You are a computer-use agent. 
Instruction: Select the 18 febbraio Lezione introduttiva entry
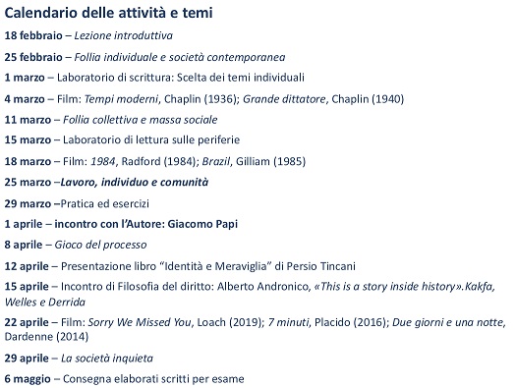tap(88, 35)
